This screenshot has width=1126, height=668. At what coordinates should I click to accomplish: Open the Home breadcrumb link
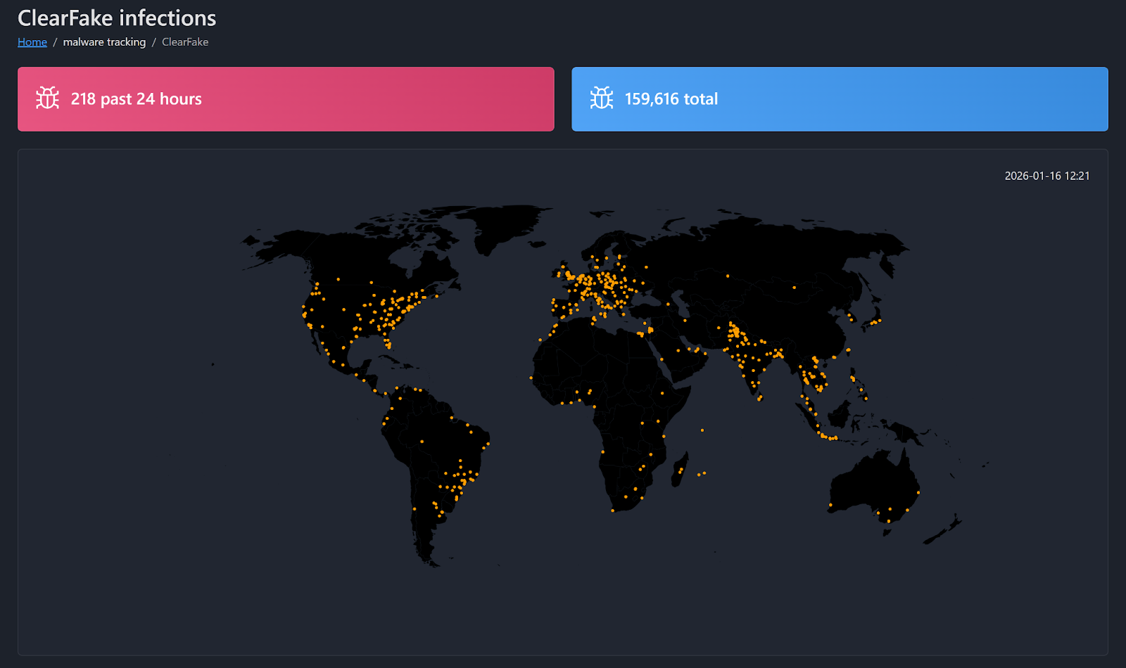pos(32,41)
